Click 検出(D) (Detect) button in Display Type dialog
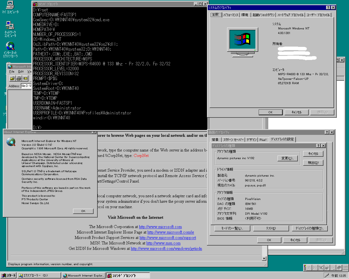 (x=313, y=163)
